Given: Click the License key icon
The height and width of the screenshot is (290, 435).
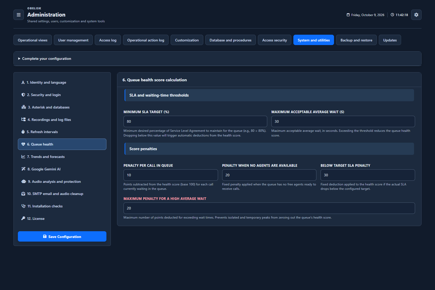Looking at the screenshot, I should click(x=23, y=219).
